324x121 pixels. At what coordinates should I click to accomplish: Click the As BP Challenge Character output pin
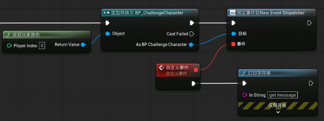(191, 44)
